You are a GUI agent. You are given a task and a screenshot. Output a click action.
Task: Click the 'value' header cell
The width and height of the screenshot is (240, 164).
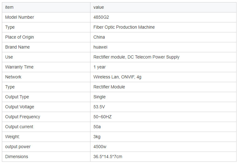click(99, 7)
